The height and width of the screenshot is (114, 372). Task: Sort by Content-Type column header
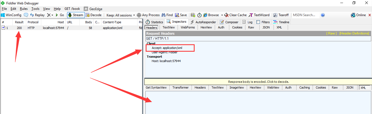(119, 22)
